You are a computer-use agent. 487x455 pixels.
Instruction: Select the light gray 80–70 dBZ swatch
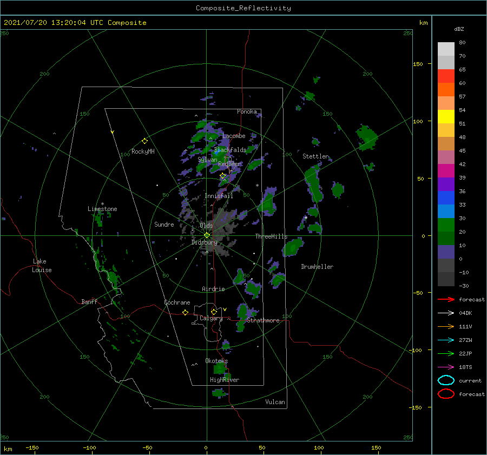446,49
